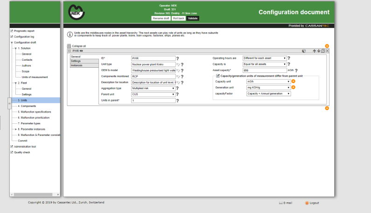This screenshot has height=213, width=371.
Task: Show help for Capacity is
Action: pos(289,64)
